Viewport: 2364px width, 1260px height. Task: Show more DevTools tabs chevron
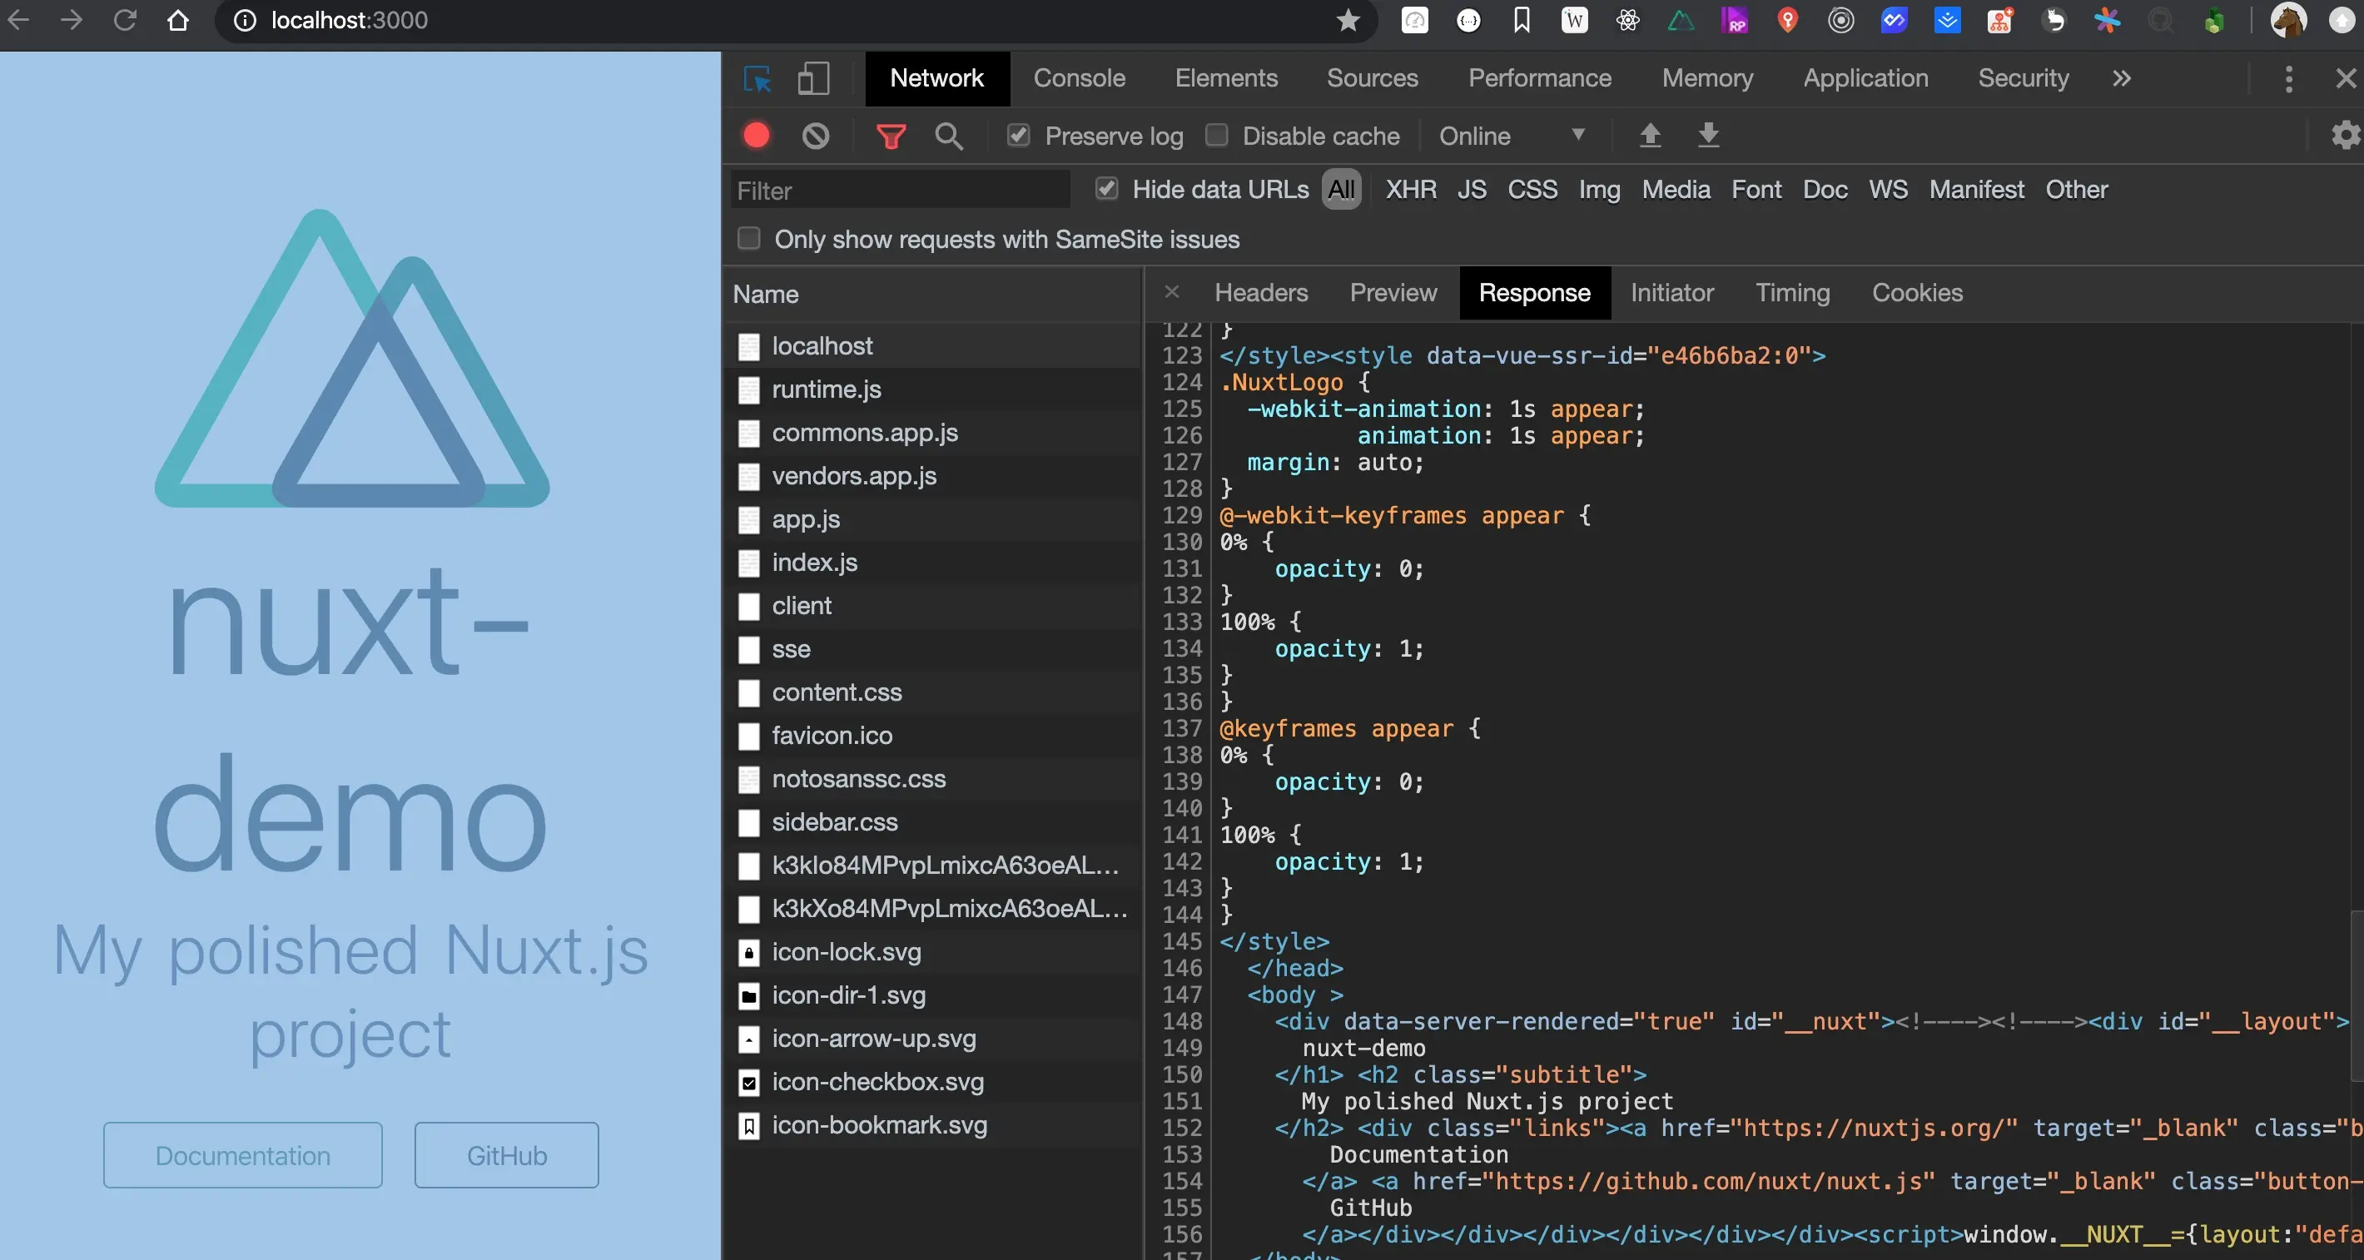pyautogui.click(x=2121, y=79)
